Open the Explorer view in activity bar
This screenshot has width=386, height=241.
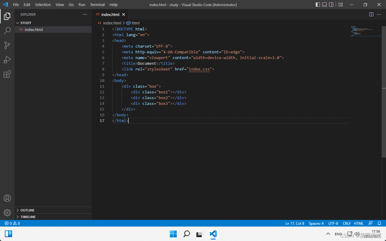point(7,16)
